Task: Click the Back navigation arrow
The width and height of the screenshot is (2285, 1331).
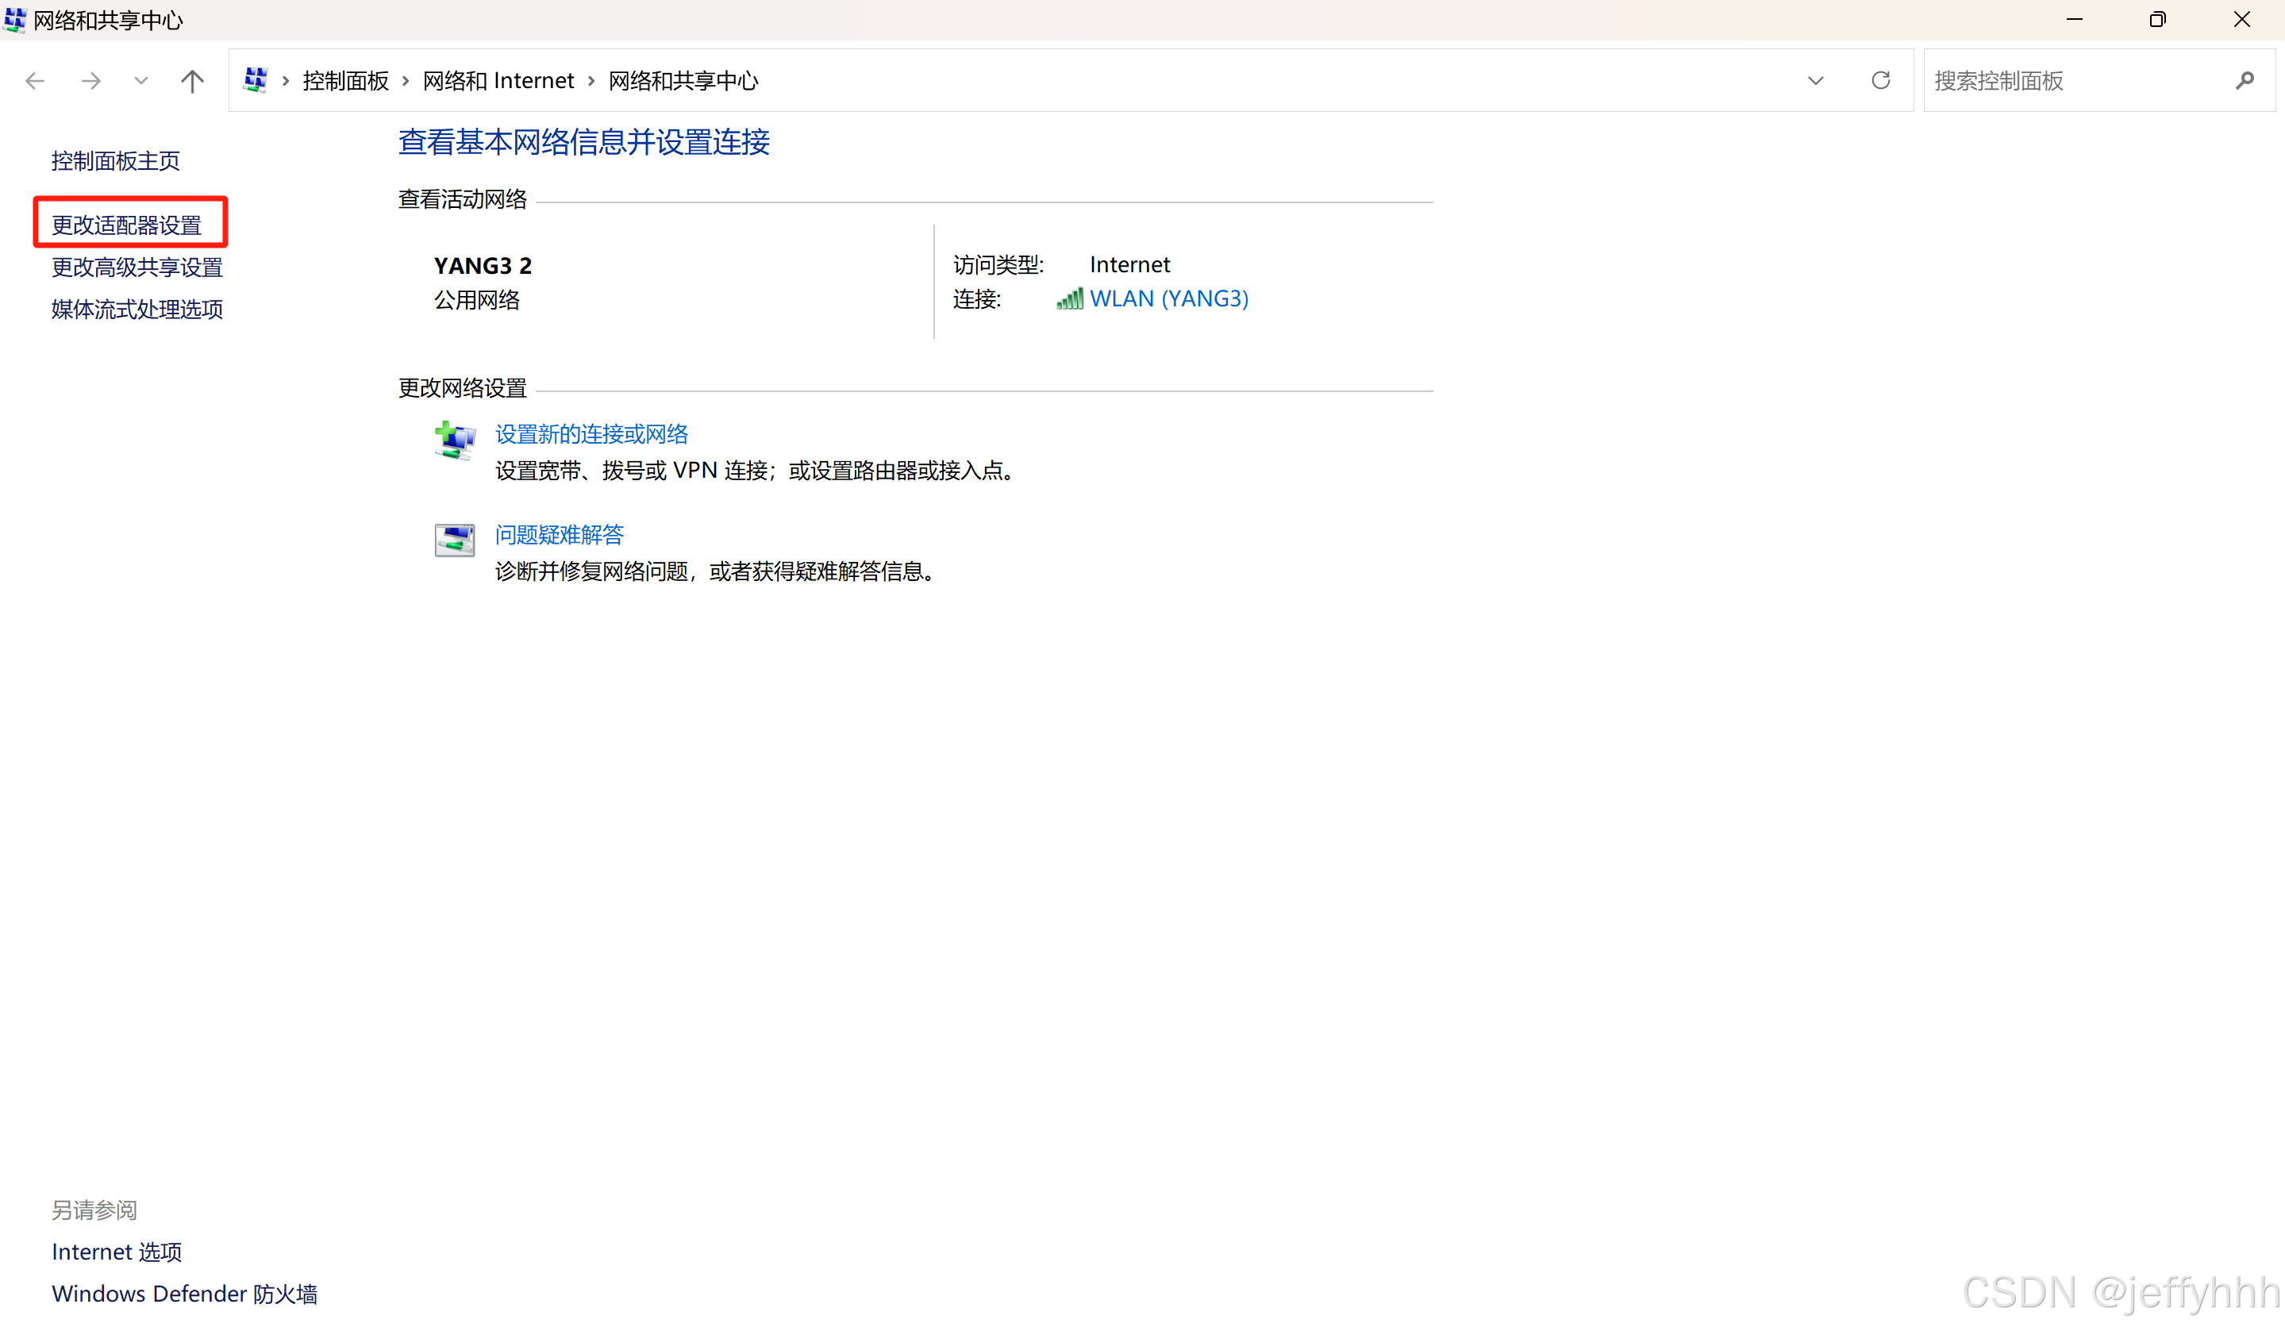Action: pyautogui.click(x=34, y=81)
